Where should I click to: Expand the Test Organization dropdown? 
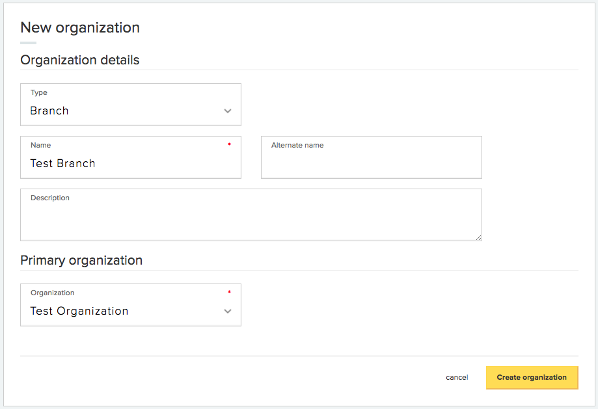point(131,305)
